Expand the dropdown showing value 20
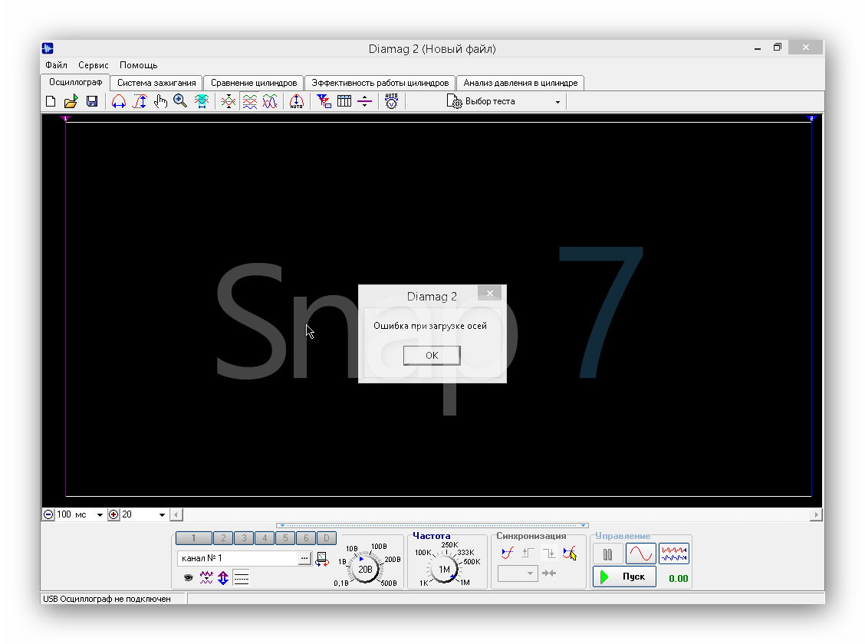Viewport: 865px width, 644px height. (162, 514)
